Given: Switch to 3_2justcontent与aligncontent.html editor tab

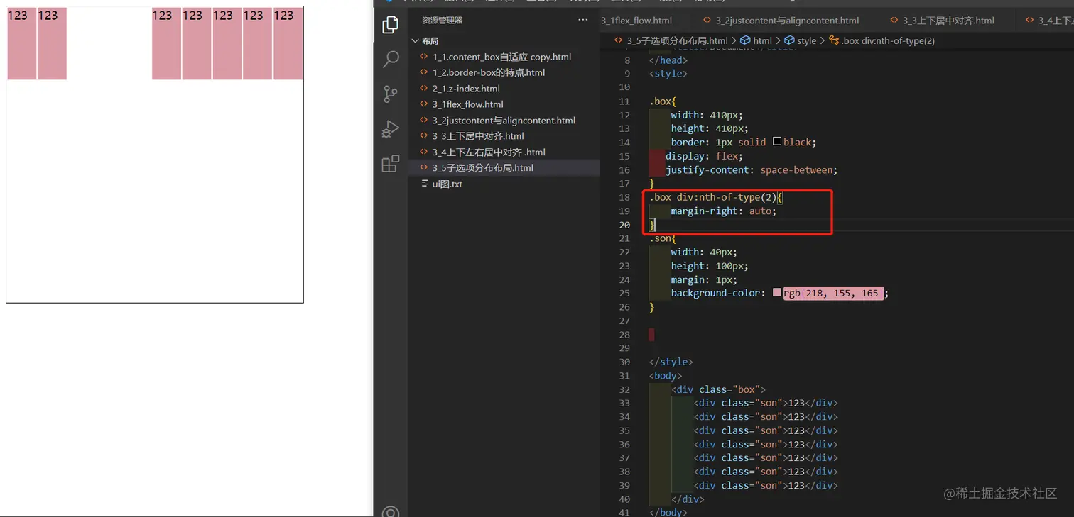Looking at the screenshot, I should tap(787, 21).
